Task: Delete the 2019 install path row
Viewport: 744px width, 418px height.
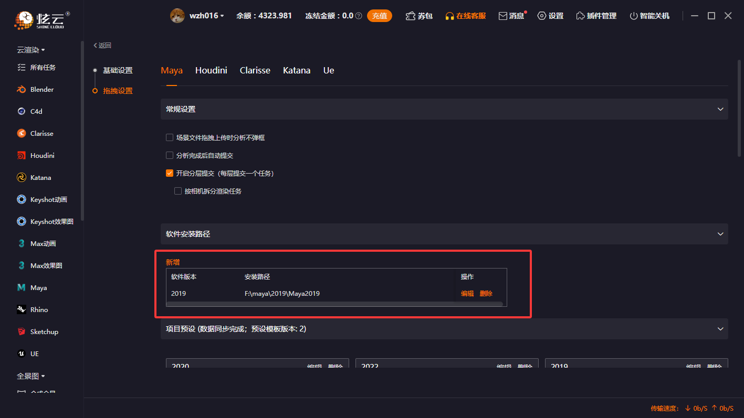Action: 486,294
